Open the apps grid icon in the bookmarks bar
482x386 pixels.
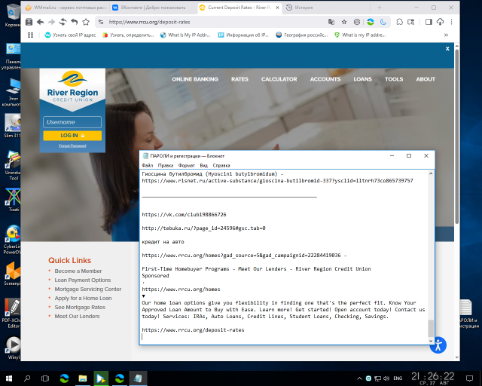tap(30, 35)
